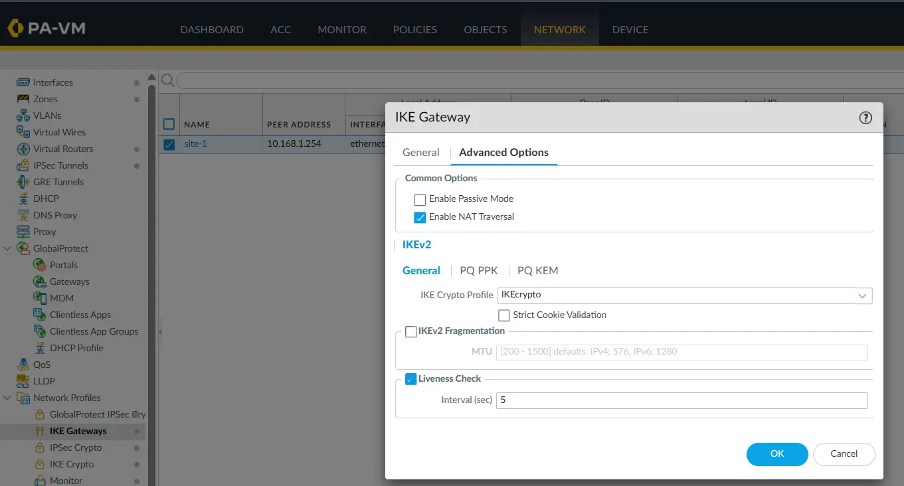Collapse the sidebar via splitter arrow
The width and height of the screenshot is (904, 486).
[x=160, y=331]
